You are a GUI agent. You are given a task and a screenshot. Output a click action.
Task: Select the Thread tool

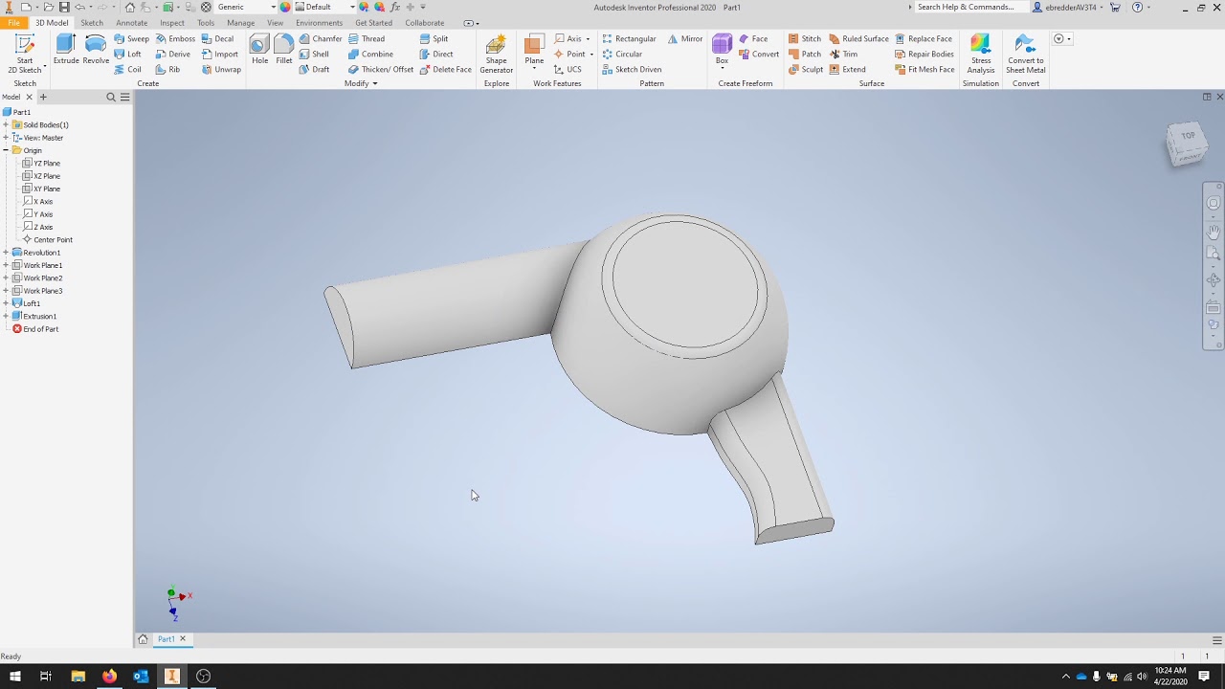point(367,39)
